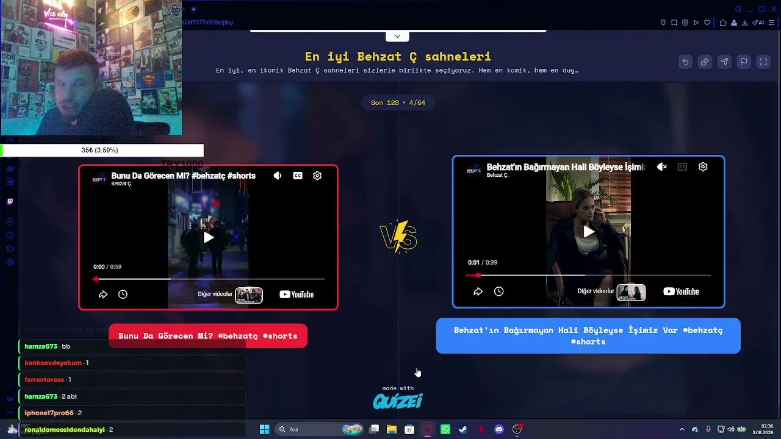Screen dimensions: 781x439
Task: Click the pin icon in the browser toolbar
Action: pos(663,23)
